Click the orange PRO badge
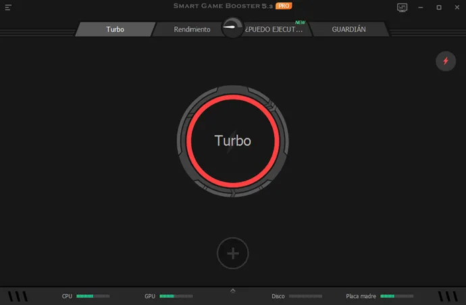Viewport: 466px width, 305px height. point(284,6)
